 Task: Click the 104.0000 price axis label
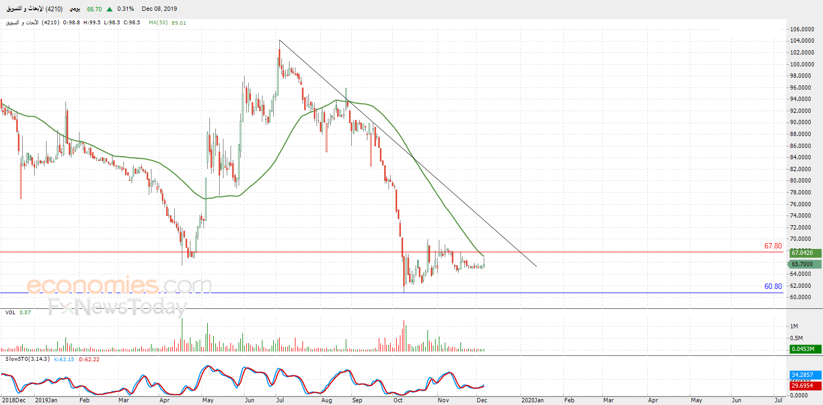pyautogui.click(x=803, y=40)
